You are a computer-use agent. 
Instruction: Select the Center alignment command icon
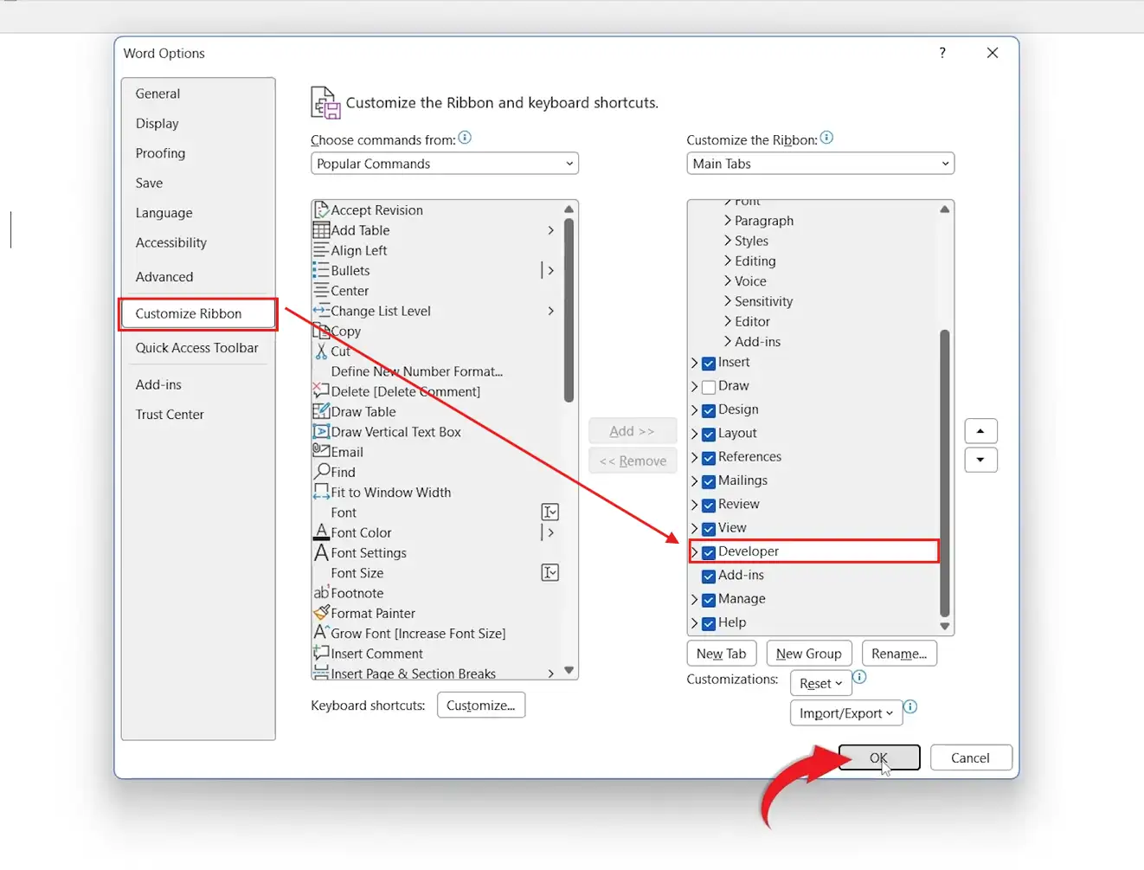click(321, 291)
